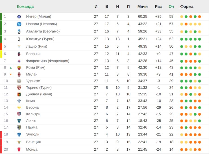Click the orange down arrow beside Milan
The width and height of the screenshot is (209, 154).
click(11, 74)
